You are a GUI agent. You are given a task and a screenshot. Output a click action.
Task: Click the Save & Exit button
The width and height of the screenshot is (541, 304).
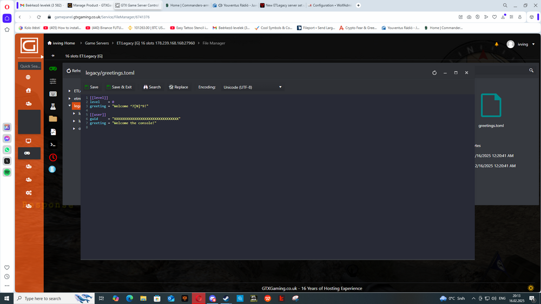click(119, 87)
